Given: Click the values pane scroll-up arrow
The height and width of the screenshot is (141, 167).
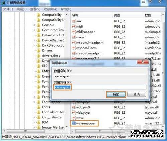Looking at the screenshot, I should [163, 15].
